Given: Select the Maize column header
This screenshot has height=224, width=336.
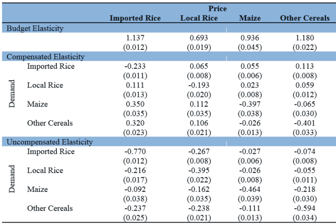Looking at the screenshot, I should [249, 18].
